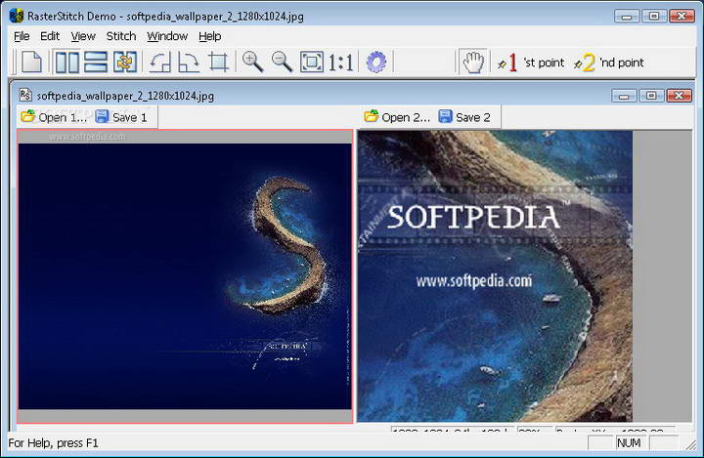Screen dimensions: 704x458
Task: Click the Zoom In magnifier
Action: 253,62
